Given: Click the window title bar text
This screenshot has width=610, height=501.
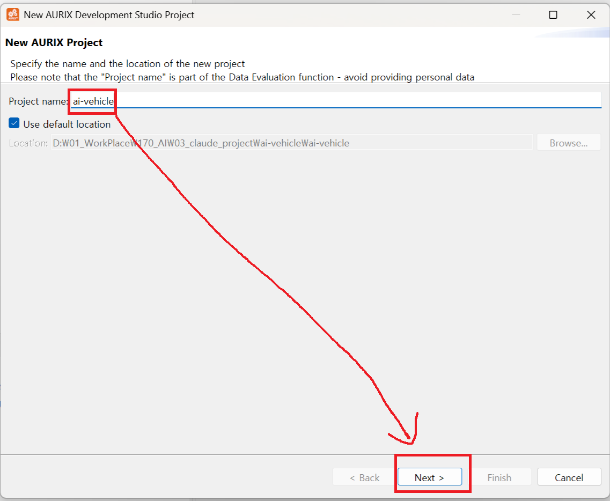Looking at the screenshot, I should [x=109, y=15].
